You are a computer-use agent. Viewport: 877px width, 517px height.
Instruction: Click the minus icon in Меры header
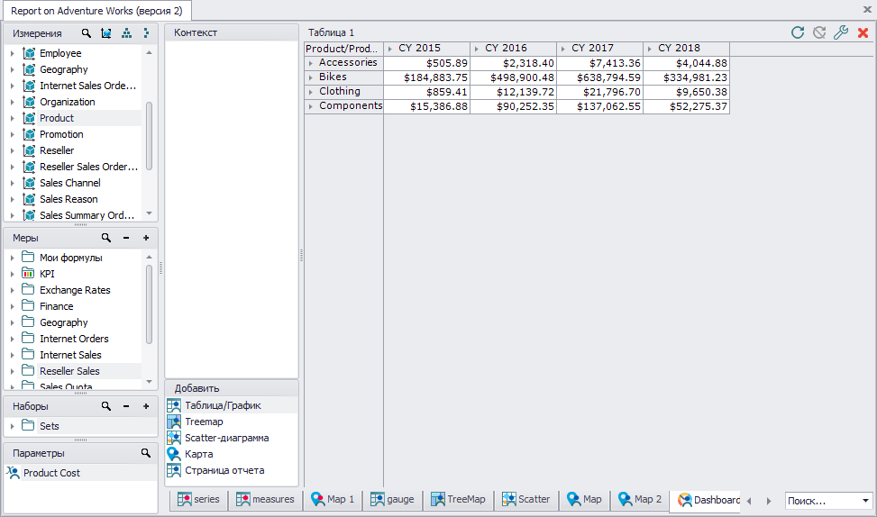(126, 238)
